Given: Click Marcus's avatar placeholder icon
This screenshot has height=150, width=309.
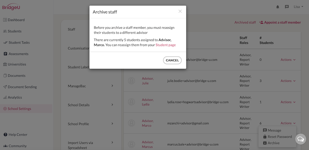Looking at the screenshot, I should (131, 144).
